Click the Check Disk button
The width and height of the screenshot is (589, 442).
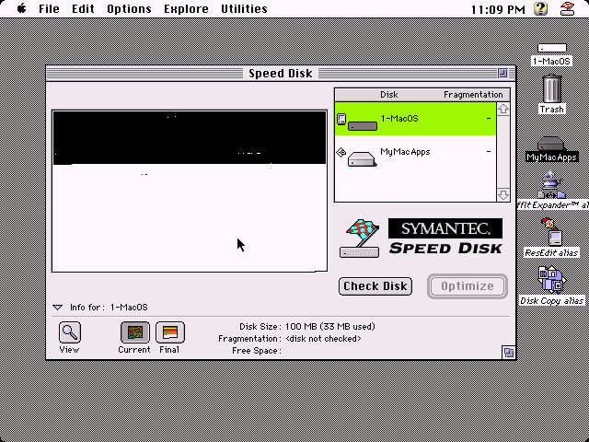[x=375, y=286]
